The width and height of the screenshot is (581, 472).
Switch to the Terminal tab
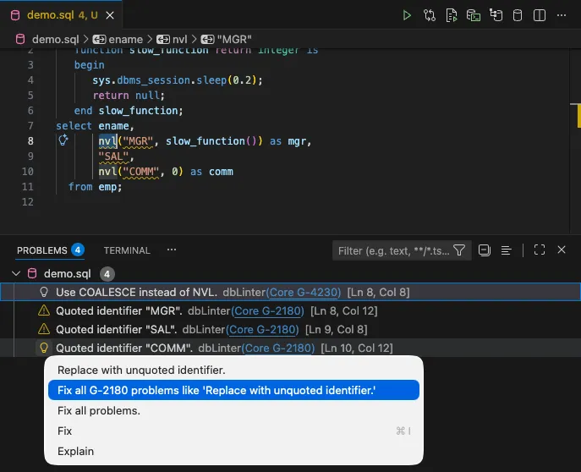tap(127, 250)
